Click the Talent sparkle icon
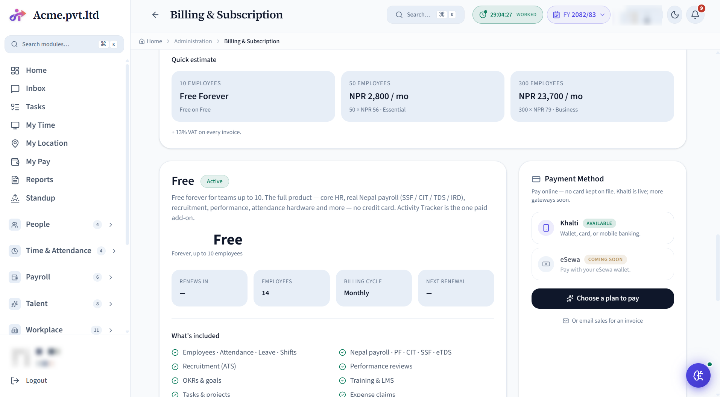Image resolution: width=720 pixels, height=397 pixels. 15,304
